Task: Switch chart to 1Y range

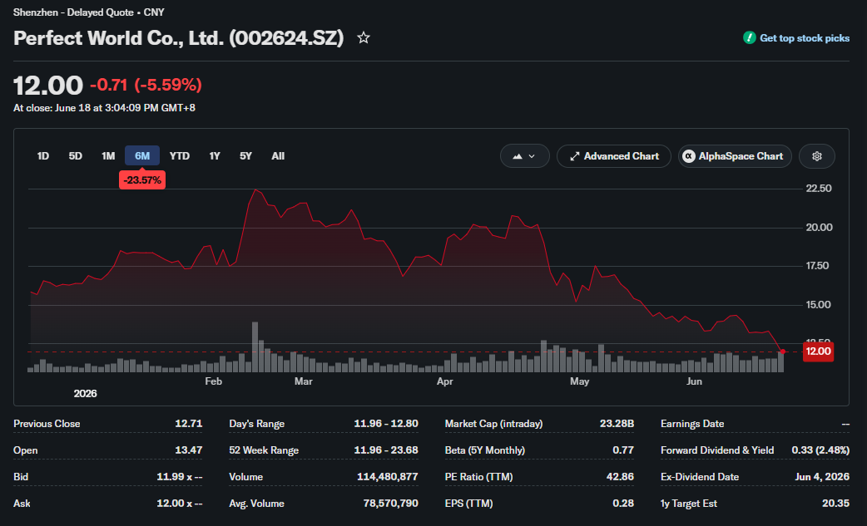Action: (x=215, y=156)
